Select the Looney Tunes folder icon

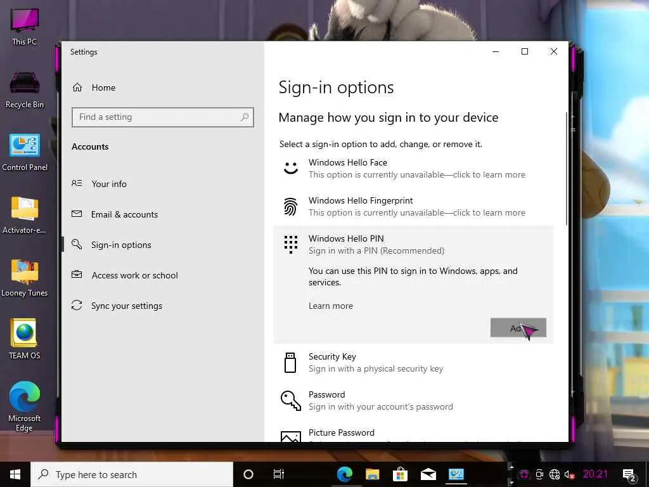click(x=25, y=278)
